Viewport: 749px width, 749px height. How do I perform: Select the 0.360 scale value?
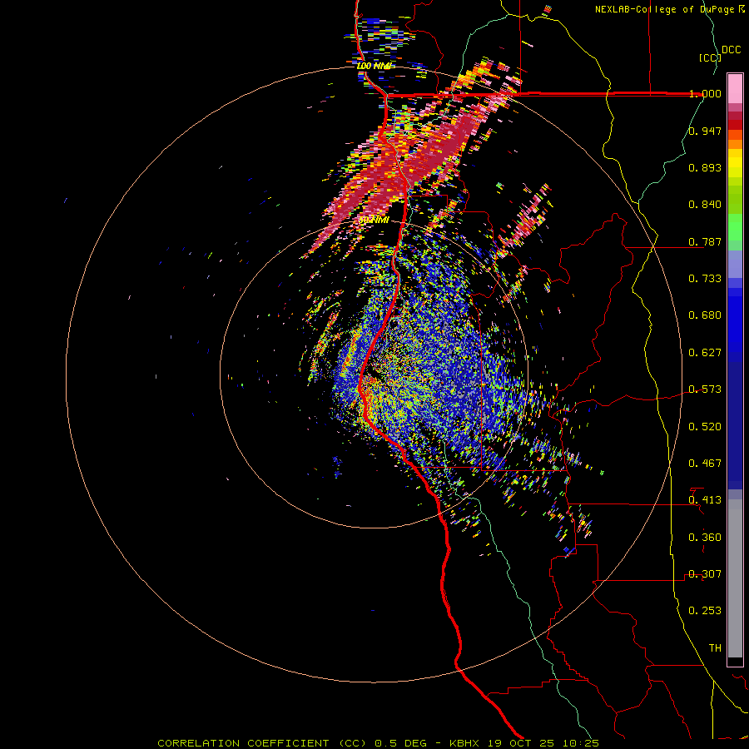click(705, 538)
